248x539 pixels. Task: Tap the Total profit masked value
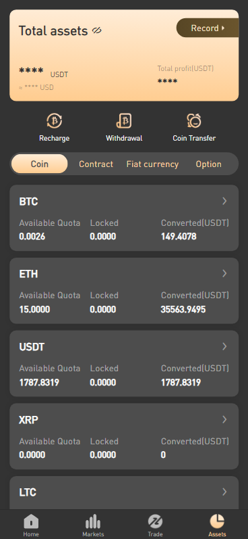tap(168, 81)
